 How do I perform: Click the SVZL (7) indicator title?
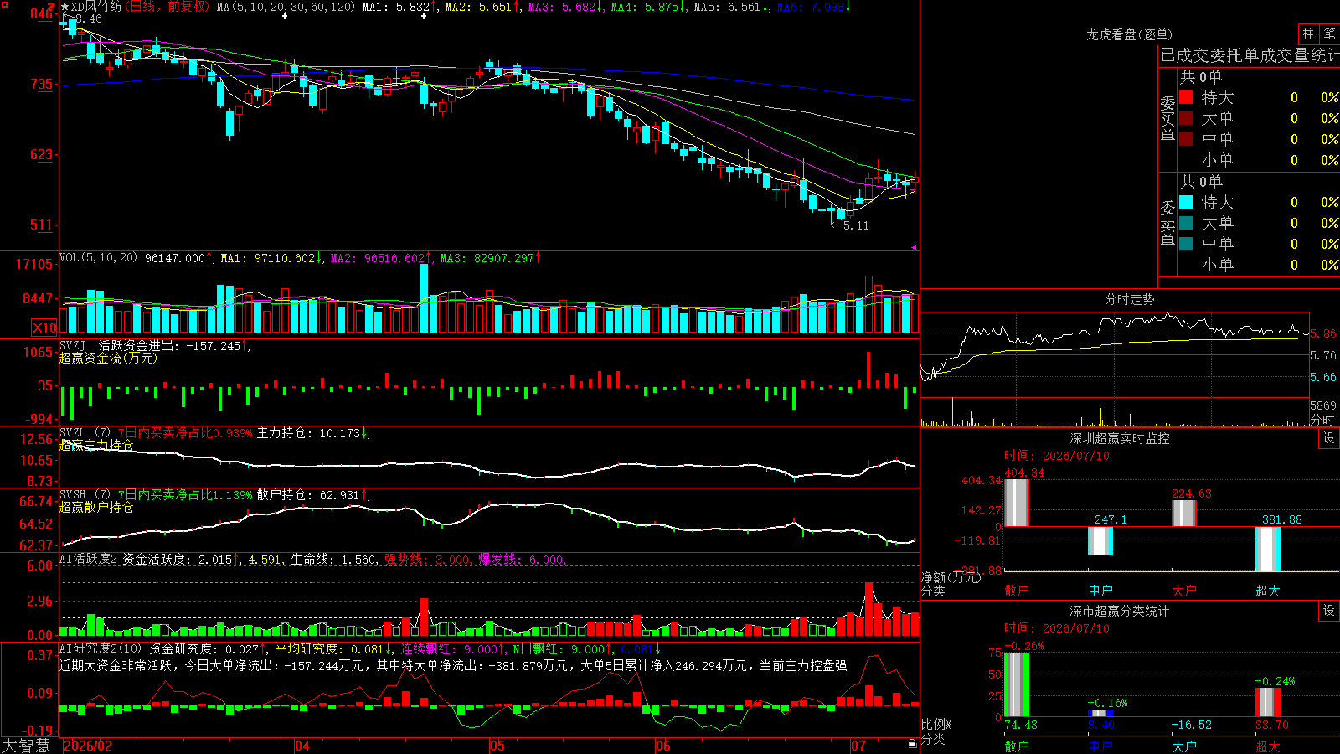click(x=85, y=433)
